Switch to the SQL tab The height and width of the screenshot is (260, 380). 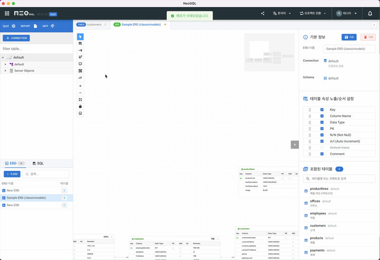tap(38, 163)
